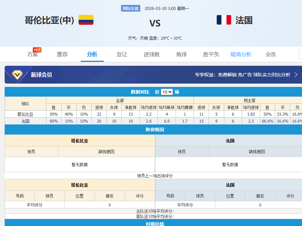Viewport: 302px width, 226px height.
Task: Open the 亚让 tab
Action: (x=122, y=55)
